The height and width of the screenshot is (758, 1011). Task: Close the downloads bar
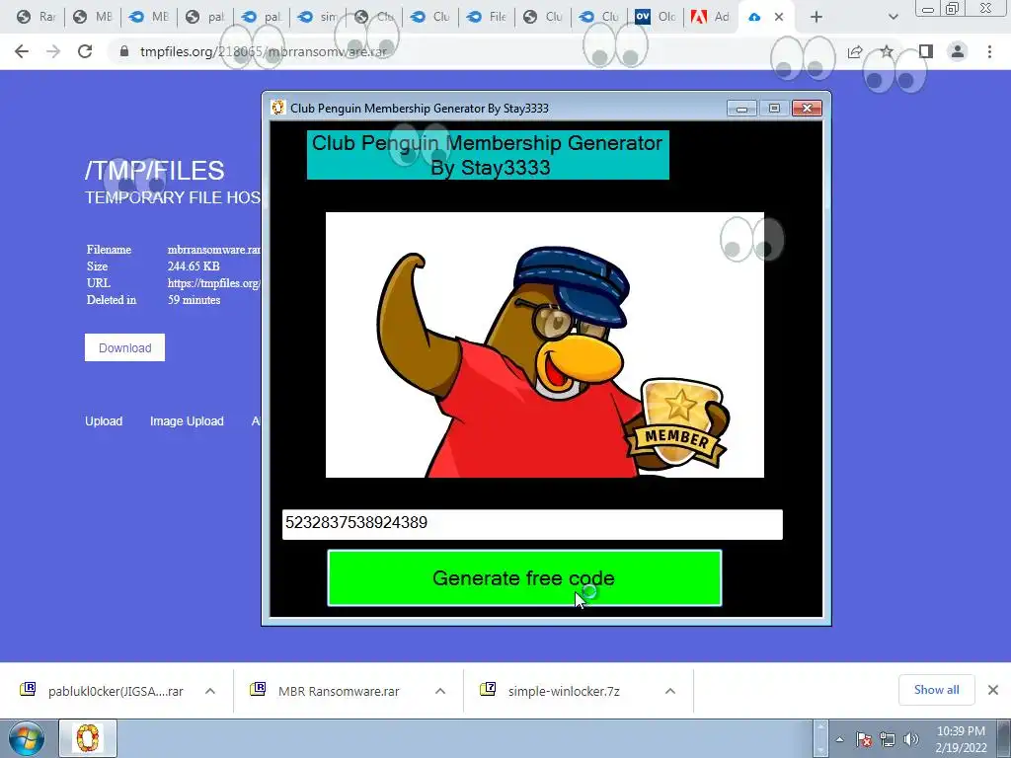(993, 690)
